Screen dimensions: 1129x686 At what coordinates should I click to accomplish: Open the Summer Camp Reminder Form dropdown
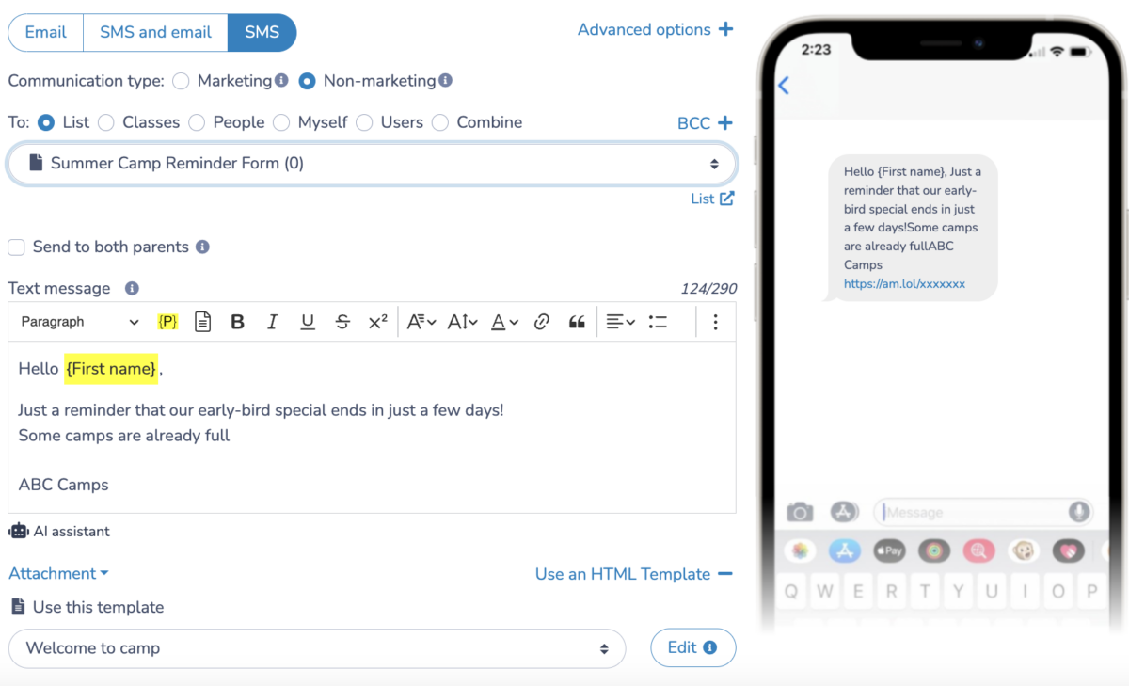coord(372,164)
